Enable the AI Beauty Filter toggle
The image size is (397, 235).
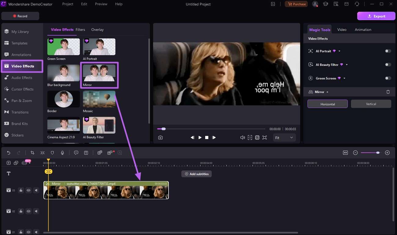coord(388,65)
